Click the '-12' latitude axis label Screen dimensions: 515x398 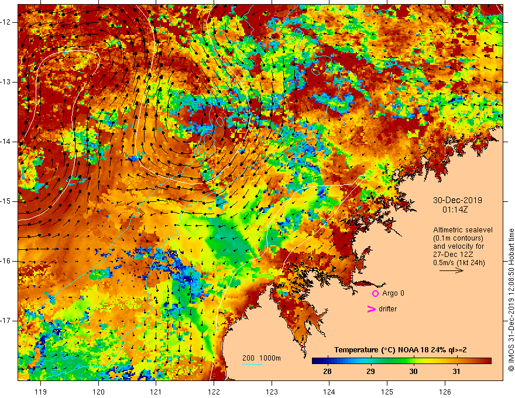click(6, 22)
